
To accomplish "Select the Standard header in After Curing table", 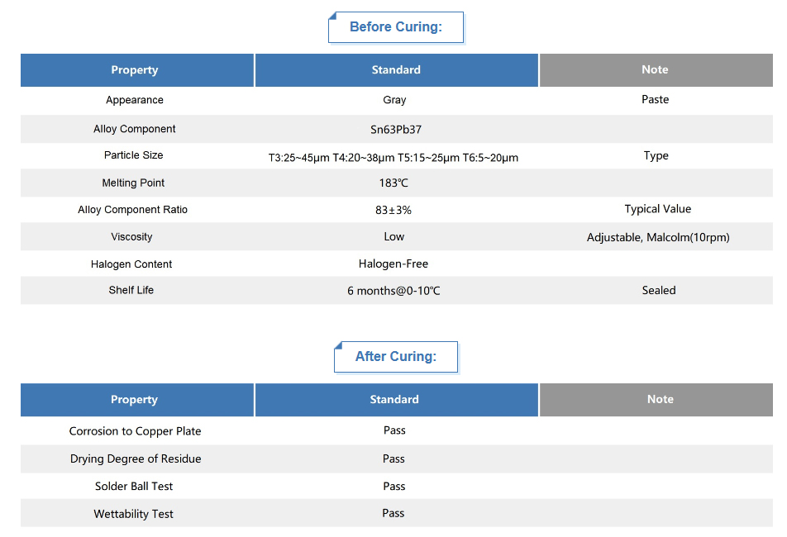I will tap(397, 400).
